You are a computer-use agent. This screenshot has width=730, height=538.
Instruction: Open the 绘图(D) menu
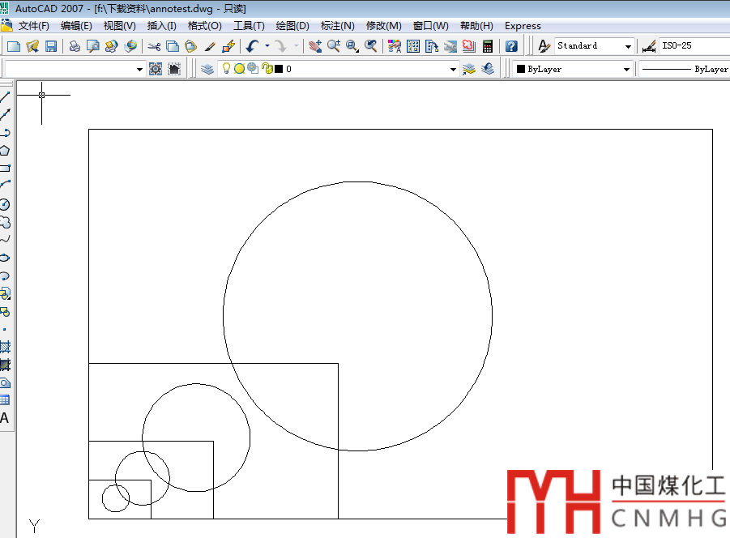coord(292,26)
